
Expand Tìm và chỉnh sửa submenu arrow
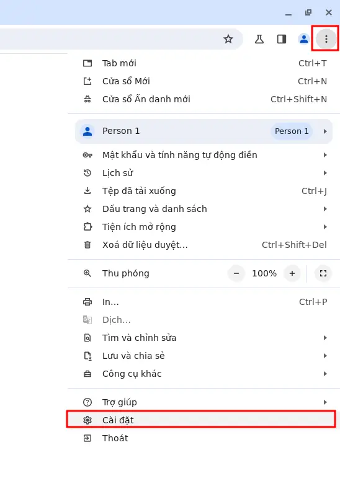click(325, 338)
